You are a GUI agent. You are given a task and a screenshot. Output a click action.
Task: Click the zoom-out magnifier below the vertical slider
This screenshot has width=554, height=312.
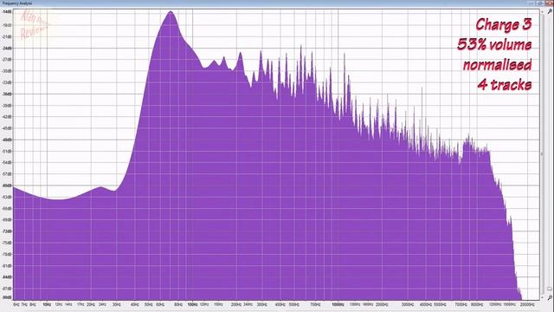550,298
